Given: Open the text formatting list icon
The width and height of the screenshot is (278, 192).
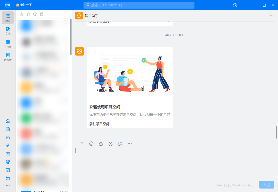Looking at the screenshot, I should 82,144.
